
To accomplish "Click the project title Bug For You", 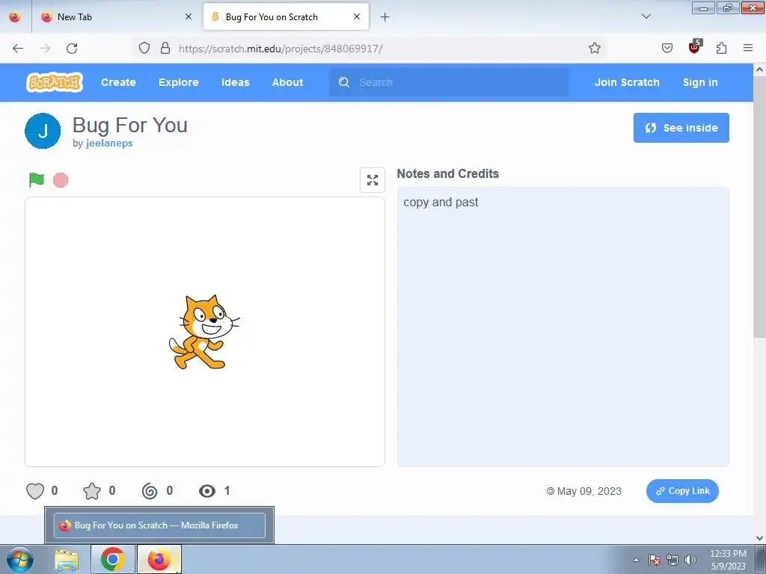I will pos(130,125).
